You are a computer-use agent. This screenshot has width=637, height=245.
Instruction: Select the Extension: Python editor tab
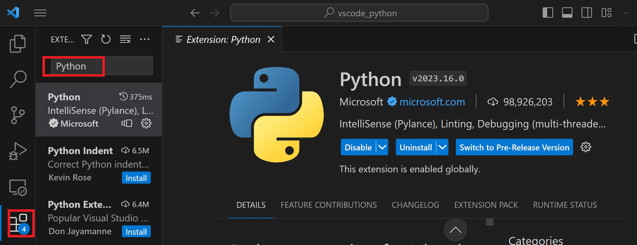[x=221, y=39]
